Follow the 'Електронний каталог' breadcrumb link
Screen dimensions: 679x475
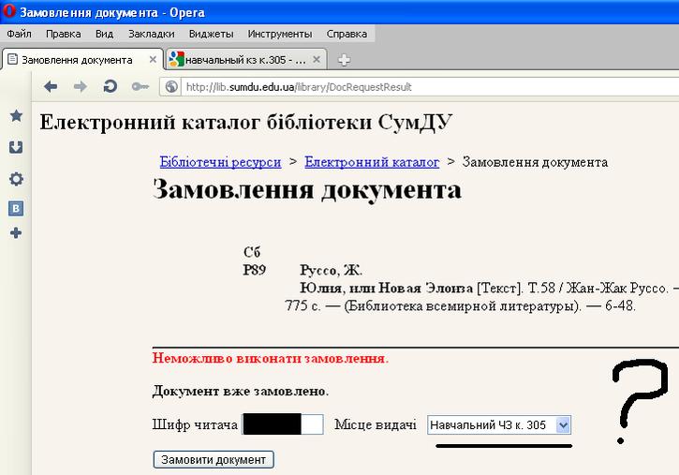371,162
